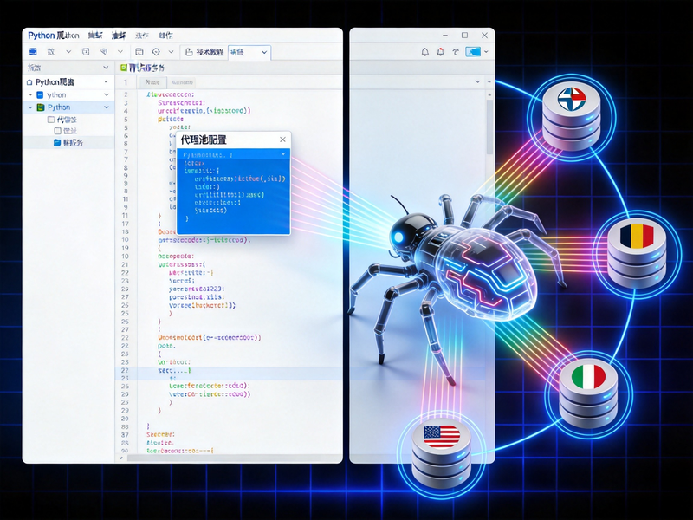Image resolution: width=693 pixels, height=520 pixels.
Task: Collapse the highlighted Python tree node arrow
Action: (30, 107)
